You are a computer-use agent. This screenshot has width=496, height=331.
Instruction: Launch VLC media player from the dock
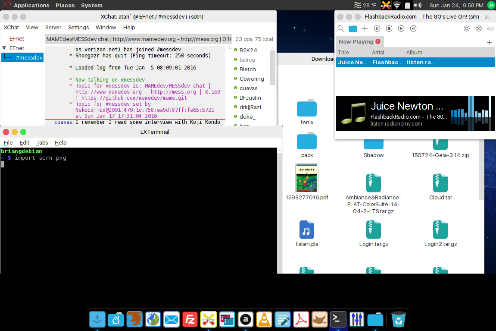(x=264, y=319)
